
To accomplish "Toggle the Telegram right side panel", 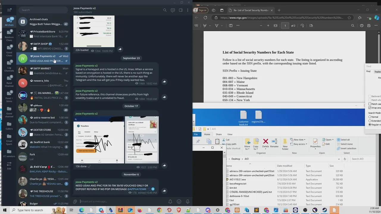I will click(181, 10).
